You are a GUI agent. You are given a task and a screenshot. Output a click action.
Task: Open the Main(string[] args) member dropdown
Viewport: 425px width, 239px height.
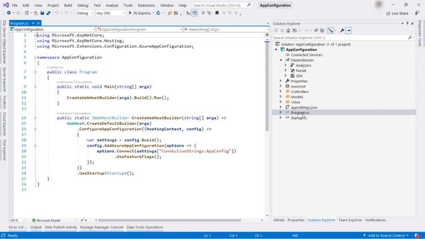pyautogui.click(x=226, y=29)
